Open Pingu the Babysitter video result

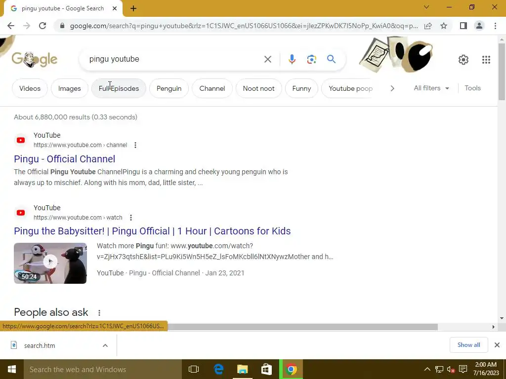152,231
